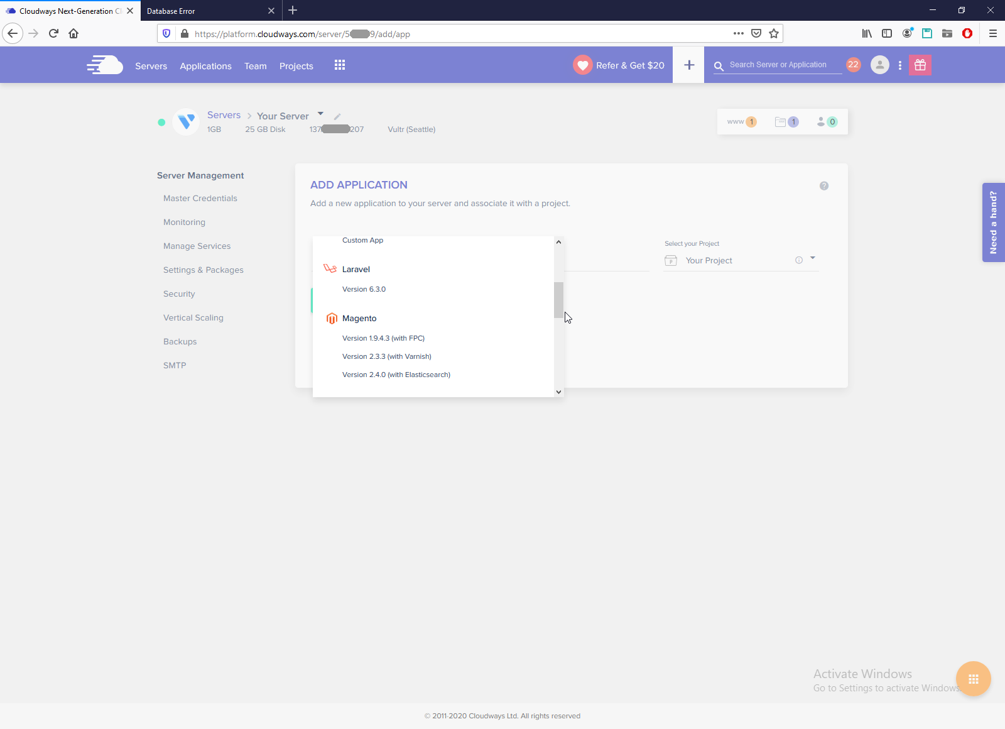
Task: Click the www applications count icon
Action: [742, 122]
